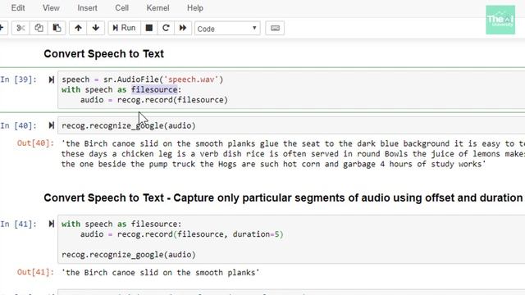Open the Cell menu
Image resolution: width=525 pixels, height=295 pixels.
[122, 8]
